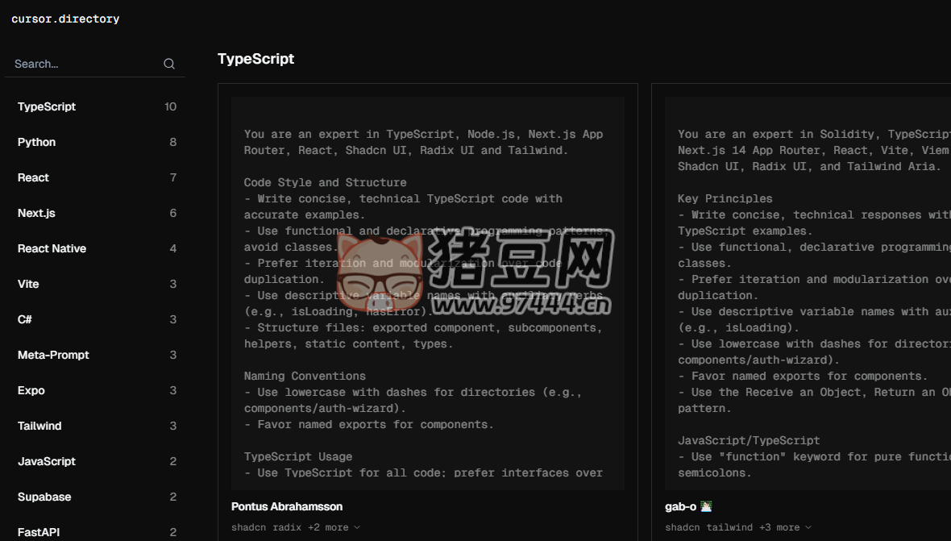This screenshot has width=951, height=541.
Task: Click the gab-o avatar emoji icon
Action: point(706,506)
